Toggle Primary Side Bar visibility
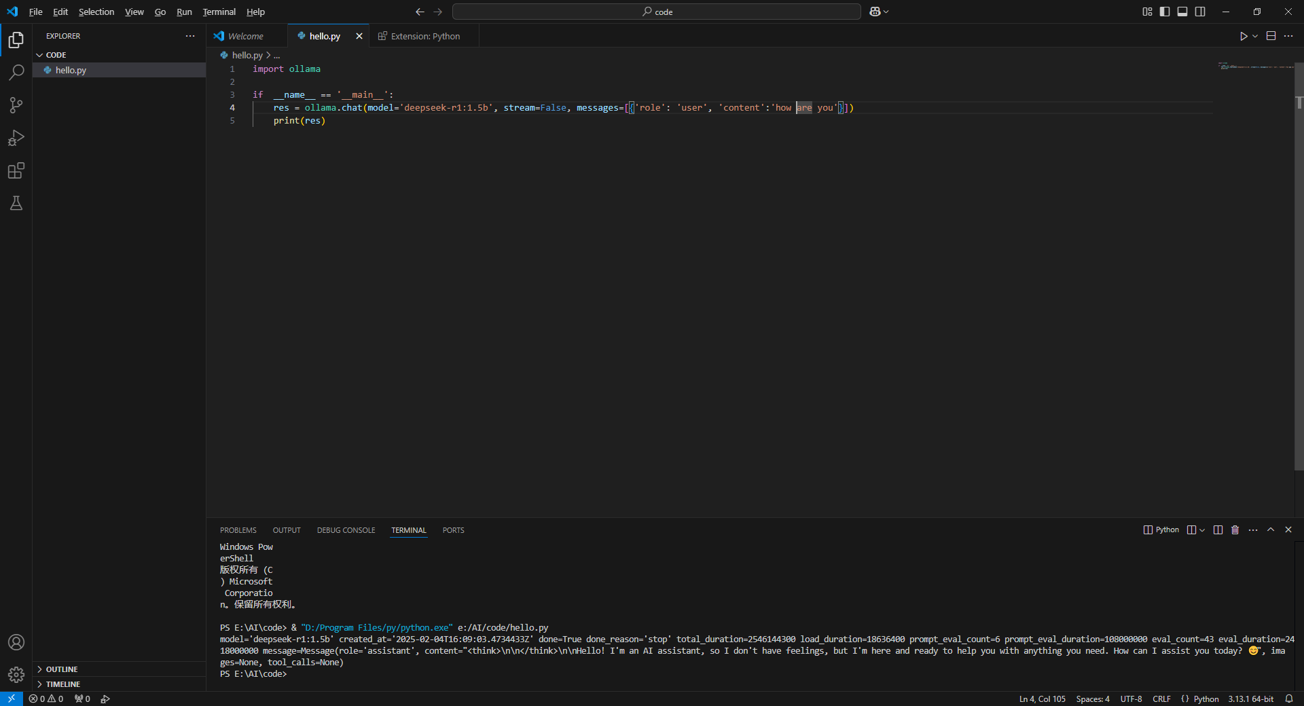This screenshot has height=706, width=1304. coord(1165,12)
